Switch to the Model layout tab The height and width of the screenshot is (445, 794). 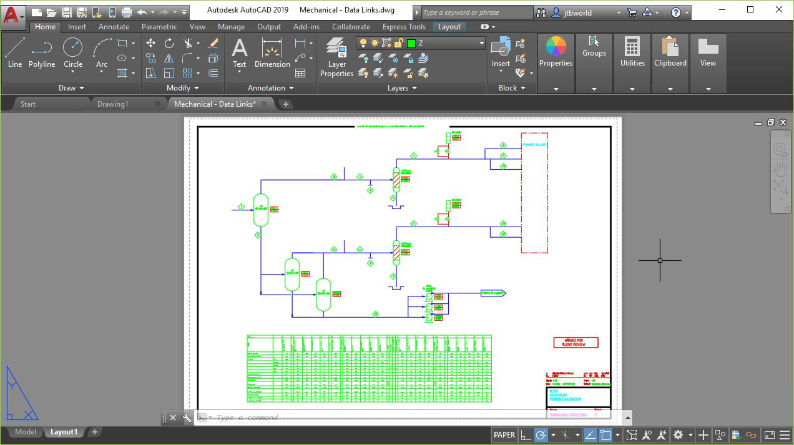pos(26,432)
